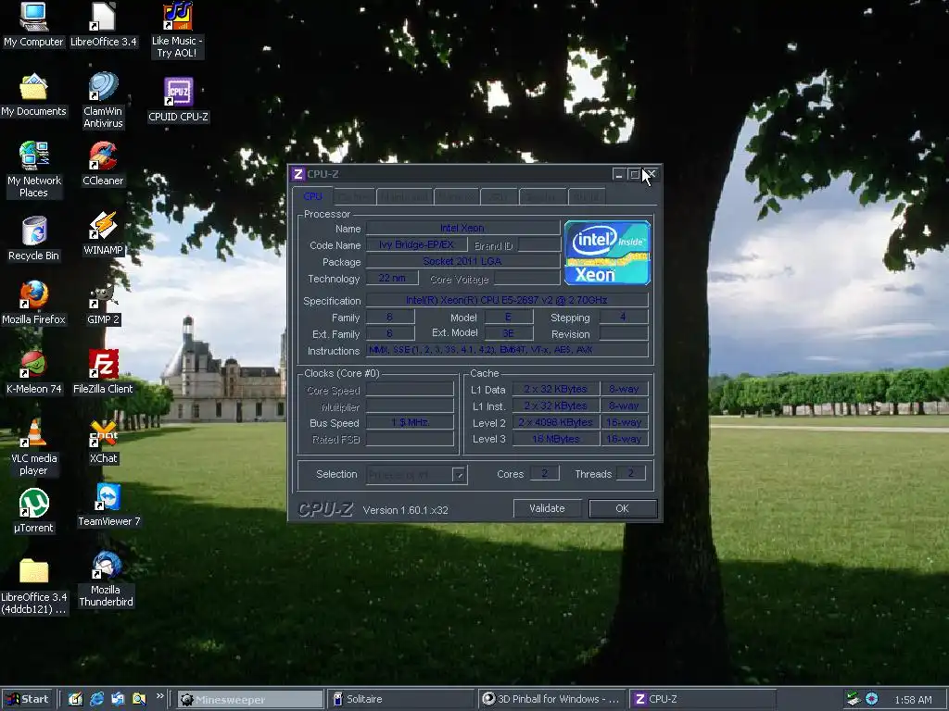Click the Level 2 cache size value
Image resolution: width=949 pixels, height=711 pixels.
(556, 422)
